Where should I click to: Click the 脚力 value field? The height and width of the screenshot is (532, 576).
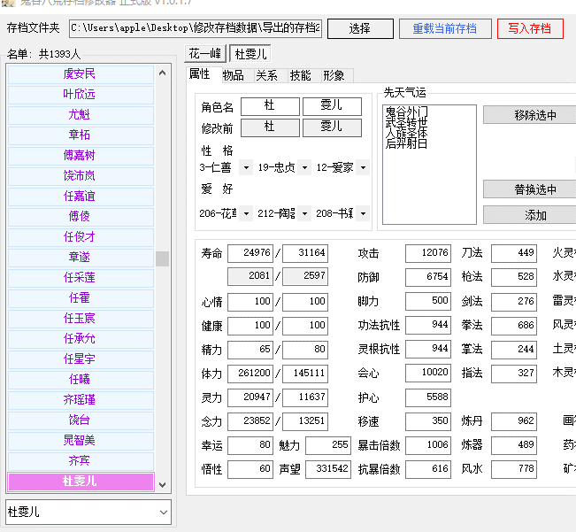[x=428, y=301]
